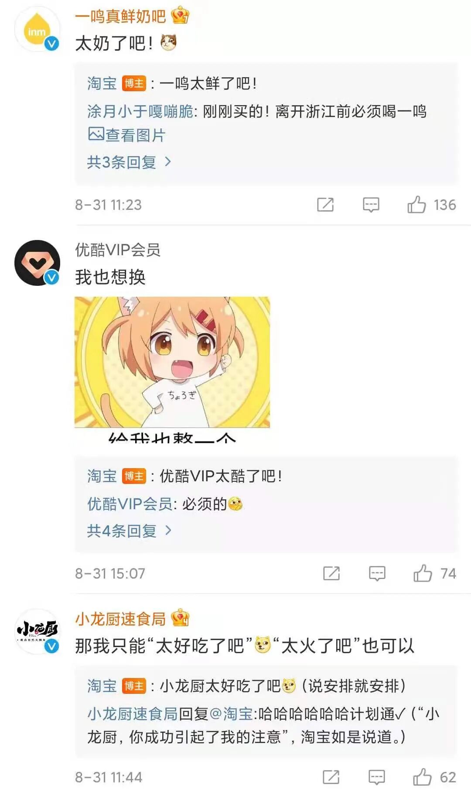The image size is (471, 795).
Task: Open the 一鸣真鲜奶吧 yellow avatar
Action: pyautogui.click(x=38, y=30)
